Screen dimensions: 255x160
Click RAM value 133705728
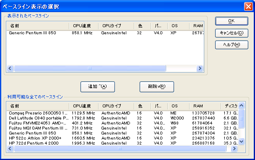pyautogui.click(x=203, y=113)
